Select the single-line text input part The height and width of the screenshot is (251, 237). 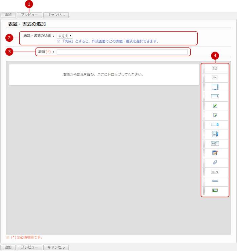coord(215,96)
